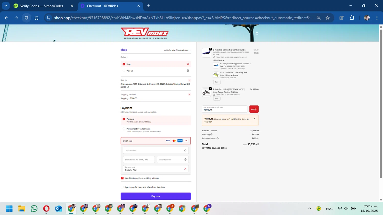This screenshot has width=383, height=215.
Task: Open the browser home button
Action: point(37,18)
